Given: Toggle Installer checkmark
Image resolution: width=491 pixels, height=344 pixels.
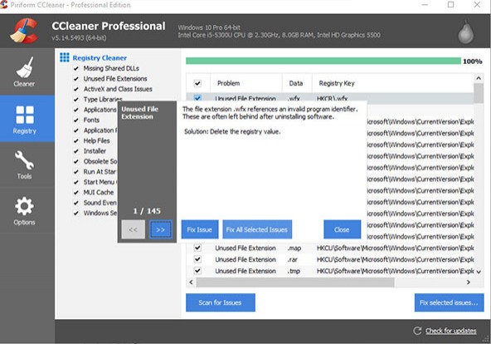Looking at the screenshot, I should click(76, 151).
